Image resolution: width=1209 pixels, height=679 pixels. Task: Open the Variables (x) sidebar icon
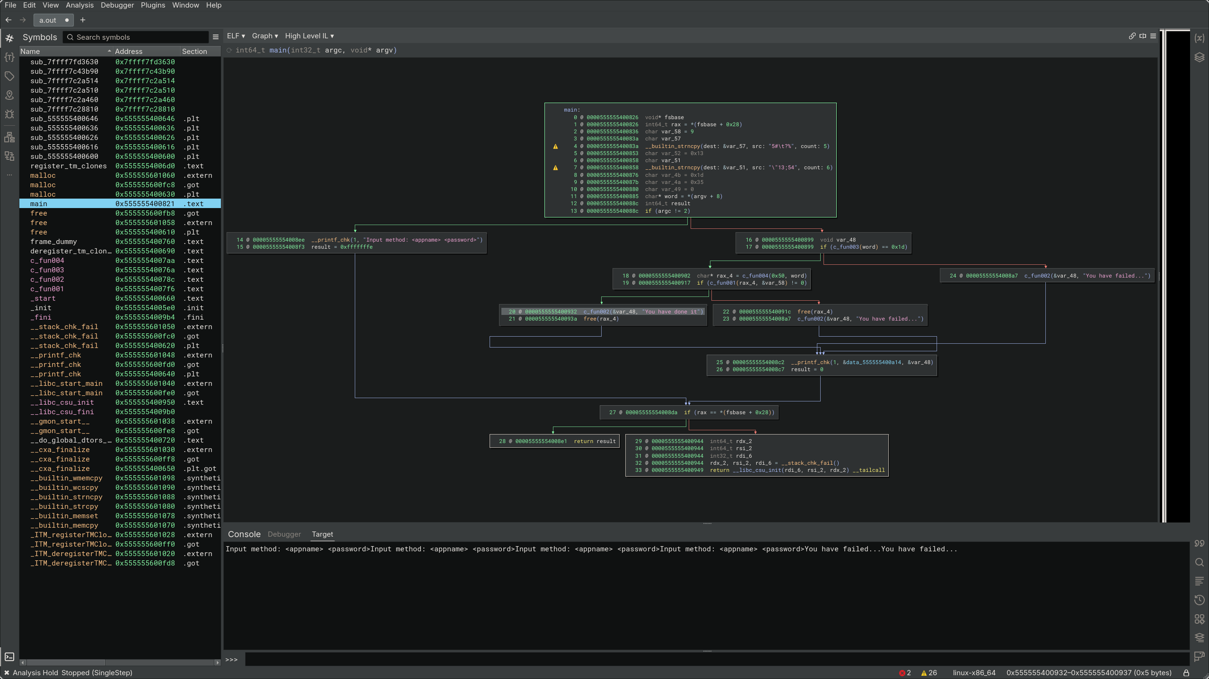[1199, 38]
